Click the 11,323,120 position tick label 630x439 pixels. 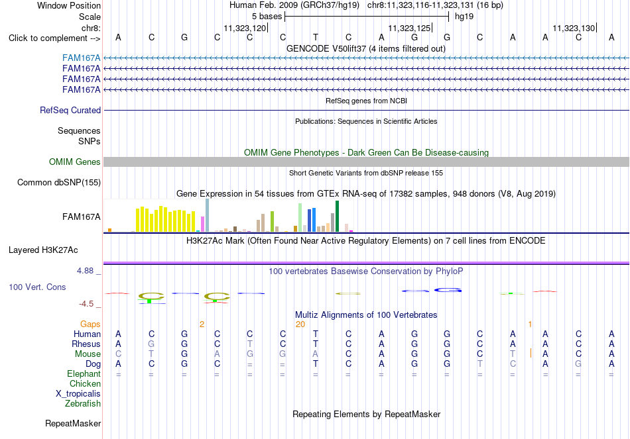point(245,28)
